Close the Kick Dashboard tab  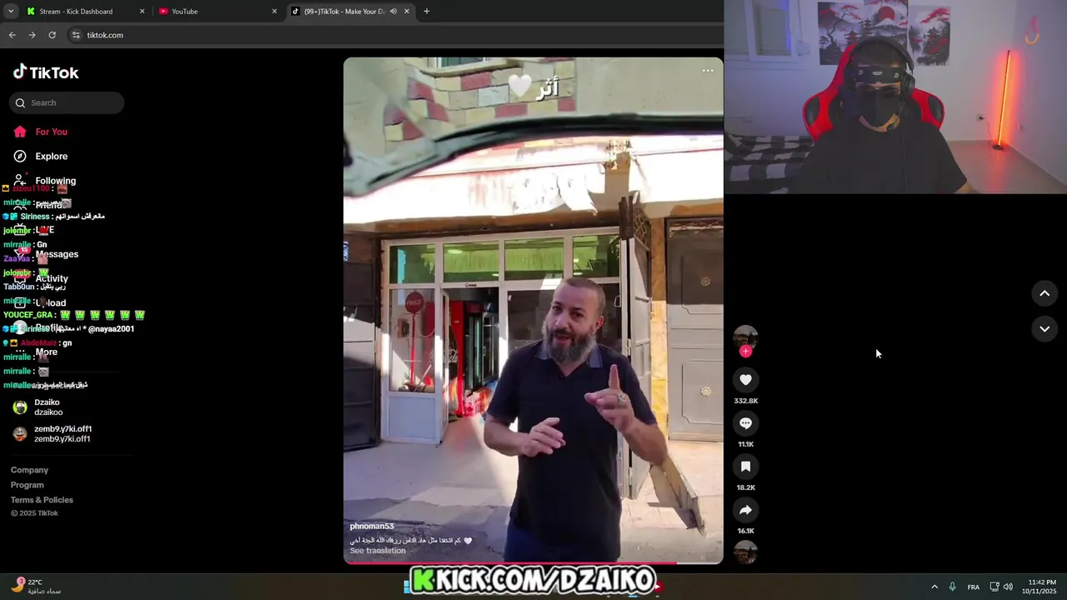[x=142, y=12]
